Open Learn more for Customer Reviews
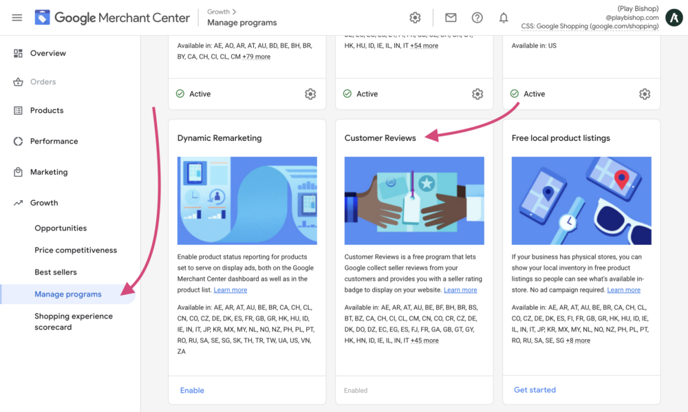 tap(460, 290)
